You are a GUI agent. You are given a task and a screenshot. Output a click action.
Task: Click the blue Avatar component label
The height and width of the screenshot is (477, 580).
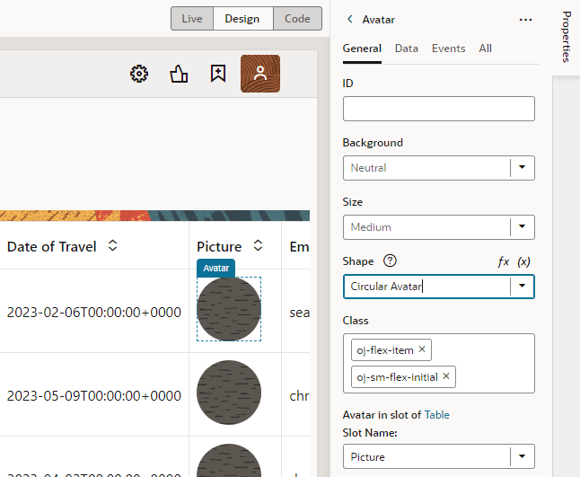tap(216, 268)
